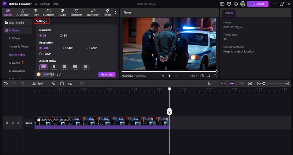The width and height of the screenshot is (293, 155).
Task: Refresh the credits count
Action: pyautogui.click(x=59, y=75)
